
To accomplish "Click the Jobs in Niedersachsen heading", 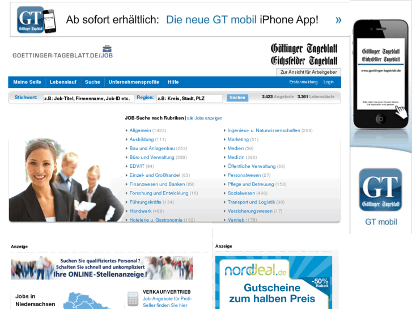I will tap(35, 300).
